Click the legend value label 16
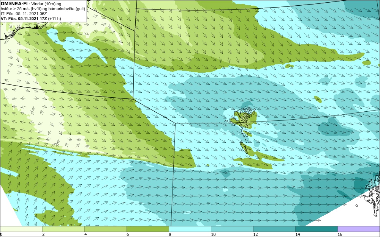 [340, 234]
